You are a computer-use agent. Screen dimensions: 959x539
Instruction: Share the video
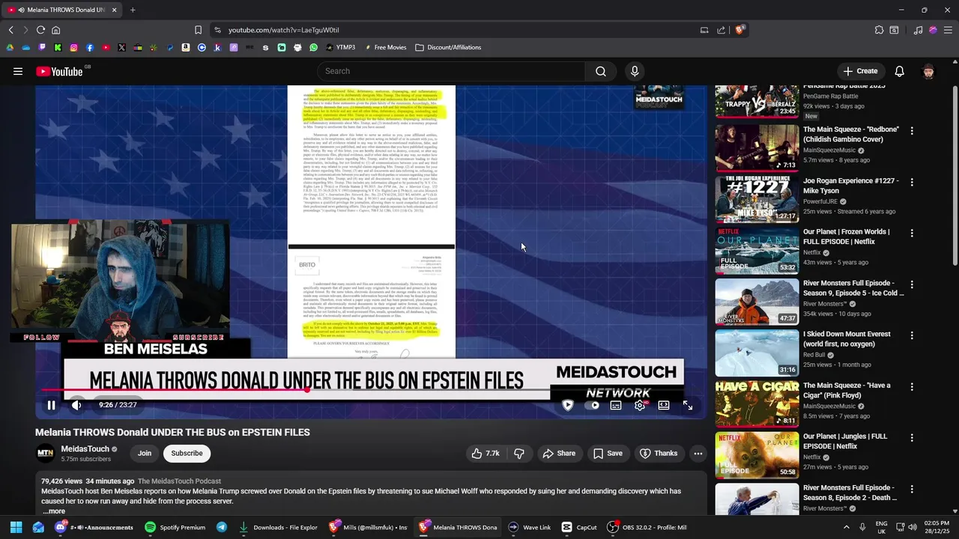pyautogui.click(x=559, y=453)
